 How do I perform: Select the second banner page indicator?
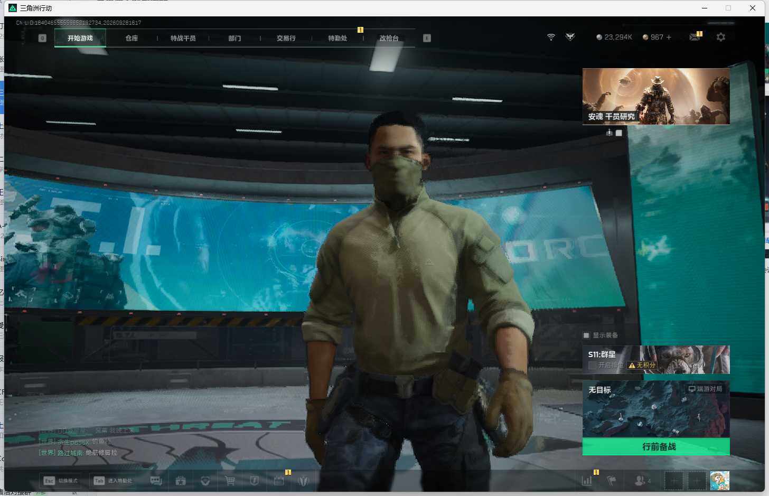click(618, 133)
